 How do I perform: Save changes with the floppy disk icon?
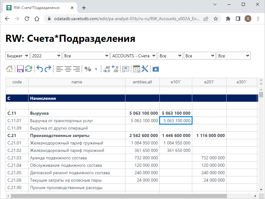pyautogui.click(x=20, y=69)
